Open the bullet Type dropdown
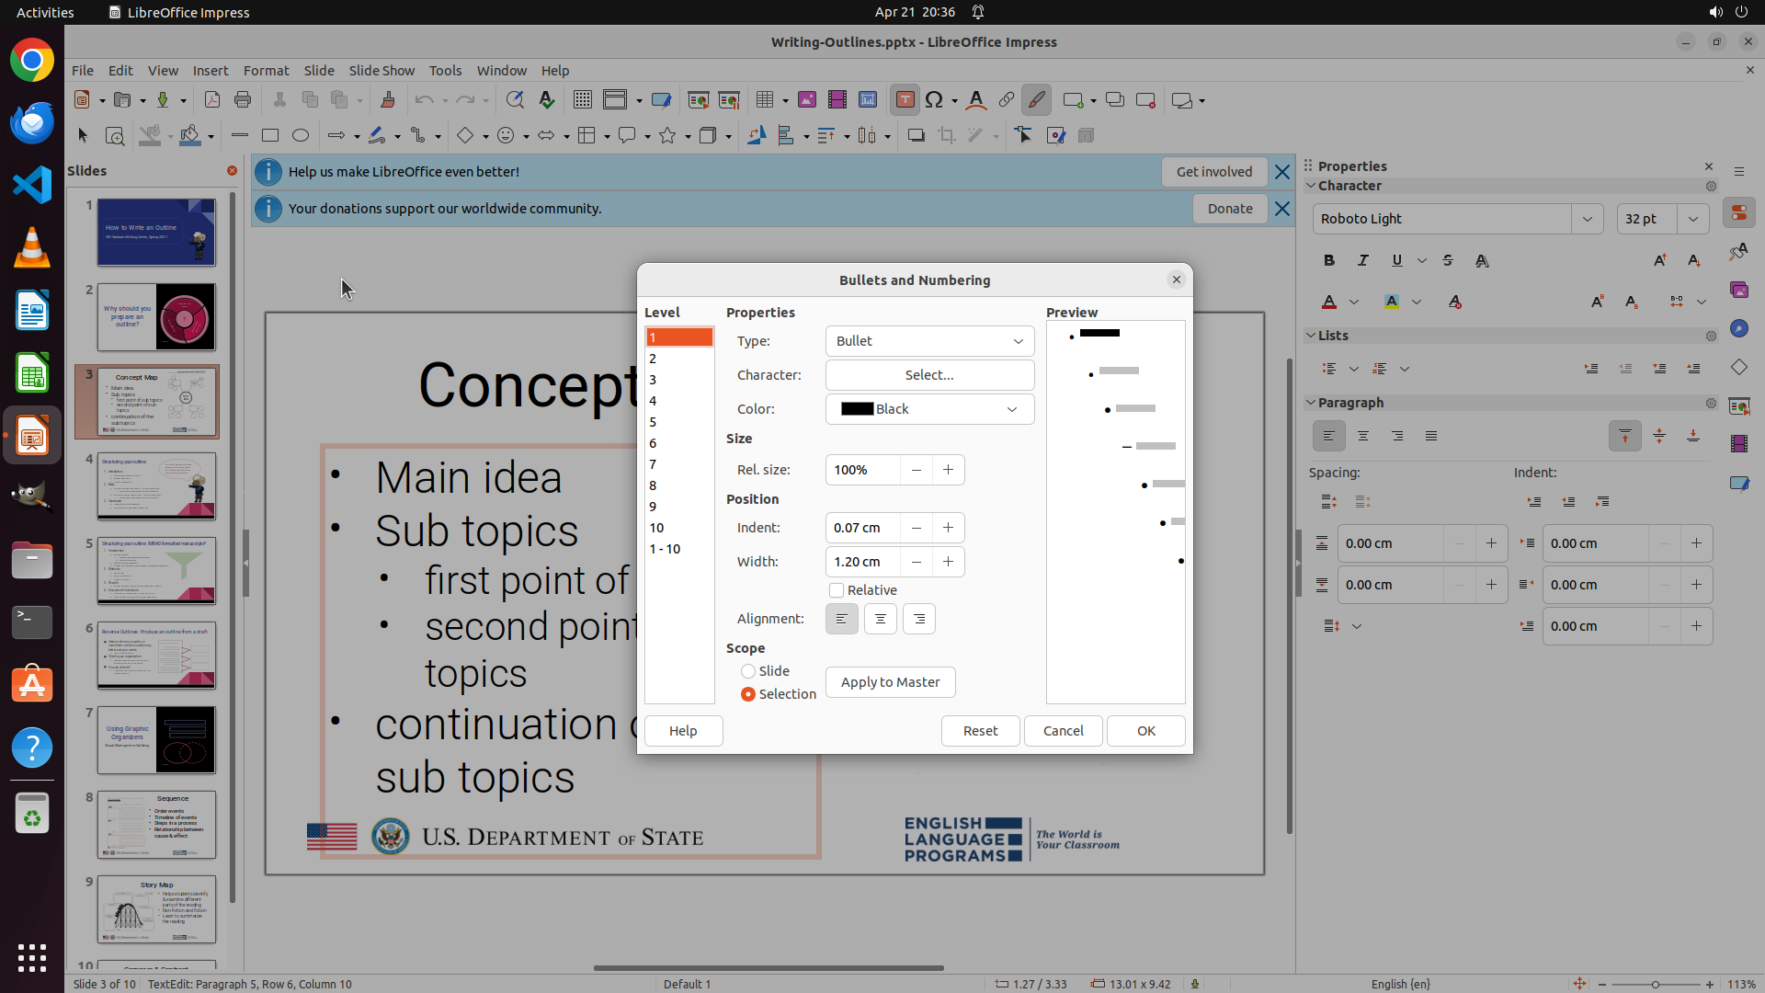 tap(929, 341)
